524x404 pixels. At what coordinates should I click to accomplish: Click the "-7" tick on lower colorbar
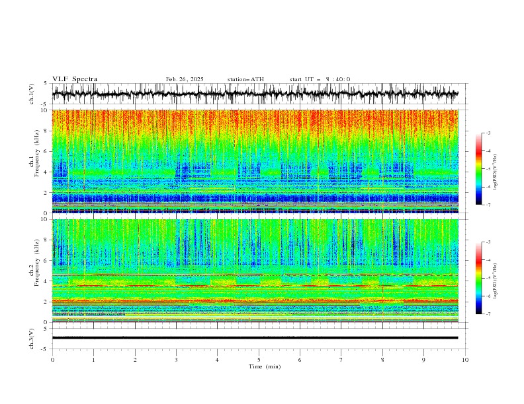pos(488,314)
